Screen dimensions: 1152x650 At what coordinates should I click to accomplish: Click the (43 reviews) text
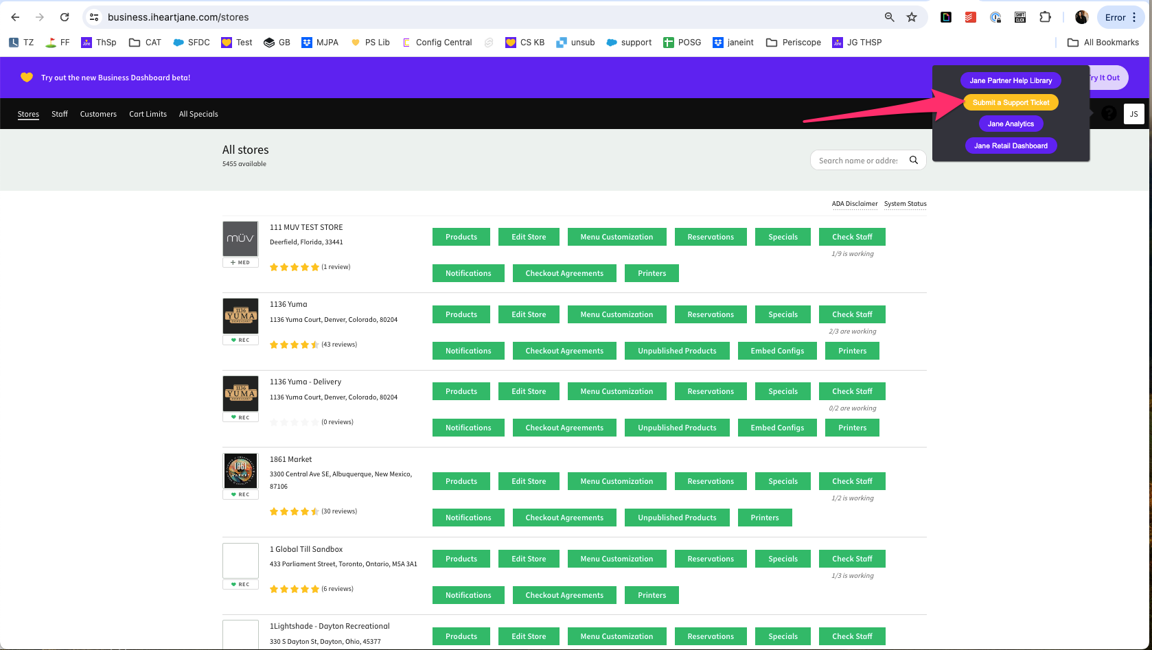(339, 345)
